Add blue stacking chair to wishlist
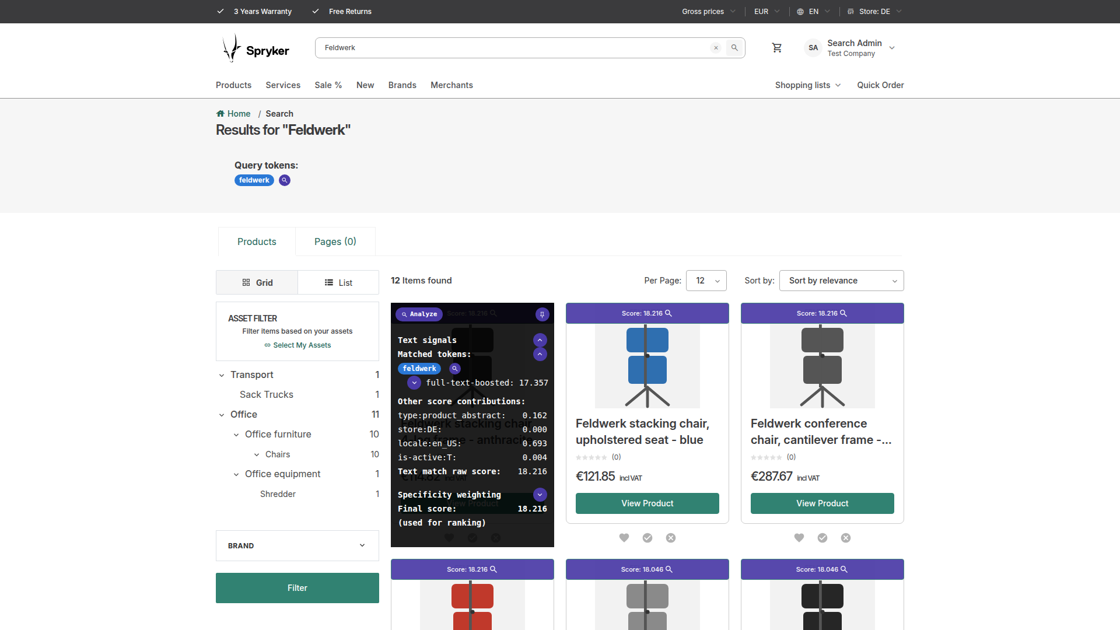The height and width of the screenshot is (630, 1120). click(x=624, y=538)
